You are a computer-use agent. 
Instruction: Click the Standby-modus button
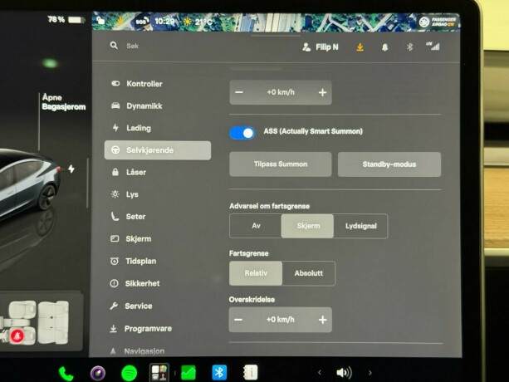pos(389,164)
